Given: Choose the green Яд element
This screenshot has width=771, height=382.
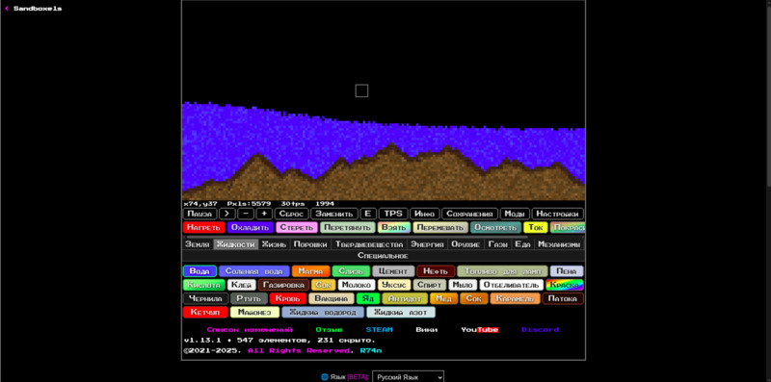Looking at the screenshot, I should click(368, 298).
